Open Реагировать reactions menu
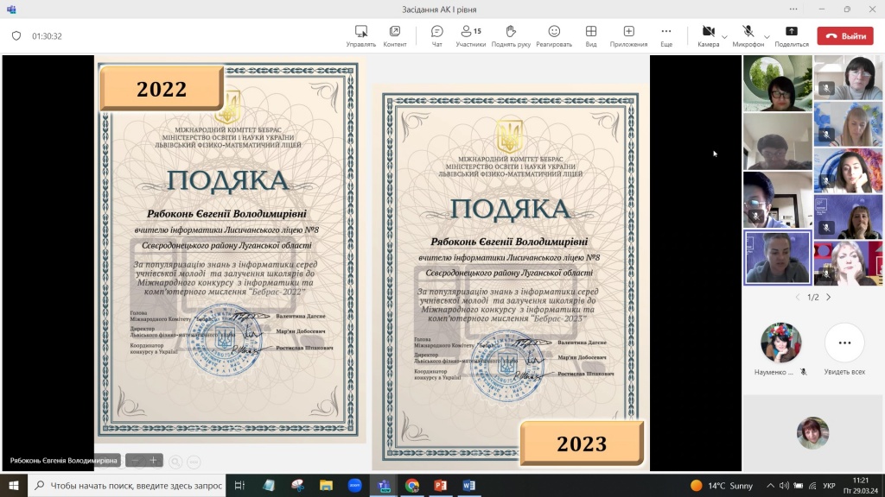This screenshot has height=497, width=885. 553,32
